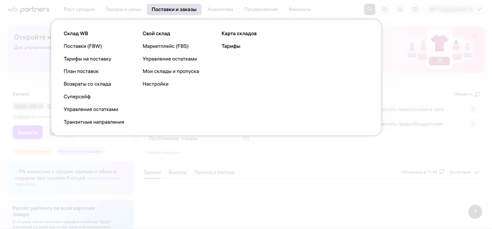This screenshot has width=492, height=229.
Task: Click the Склад WB column heading
Action: pos(76,33)
